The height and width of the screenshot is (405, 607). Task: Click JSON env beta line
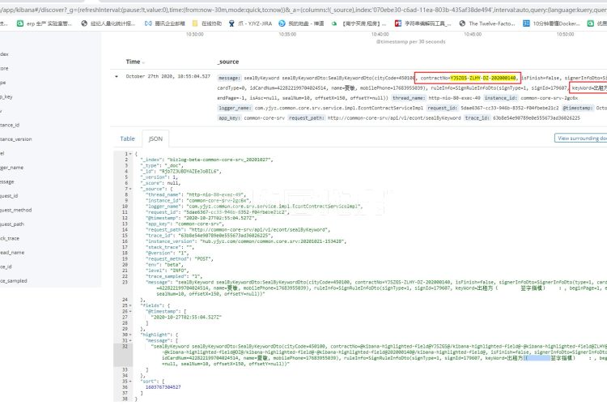click(163, 265)
